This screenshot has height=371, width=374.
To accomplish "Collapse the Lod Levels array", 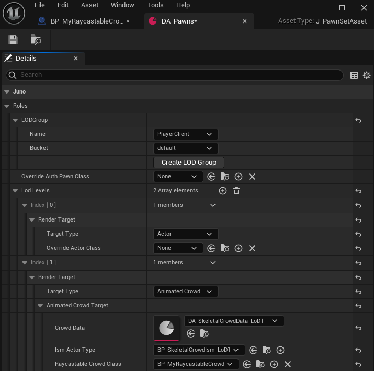I will pyautogui.click(x=16, y=191).
